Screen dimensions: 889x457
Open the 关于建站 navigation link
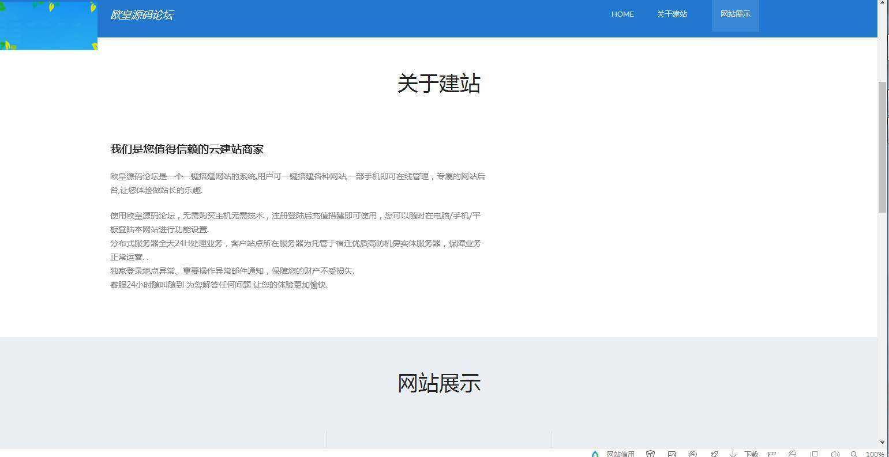[672, 14]
